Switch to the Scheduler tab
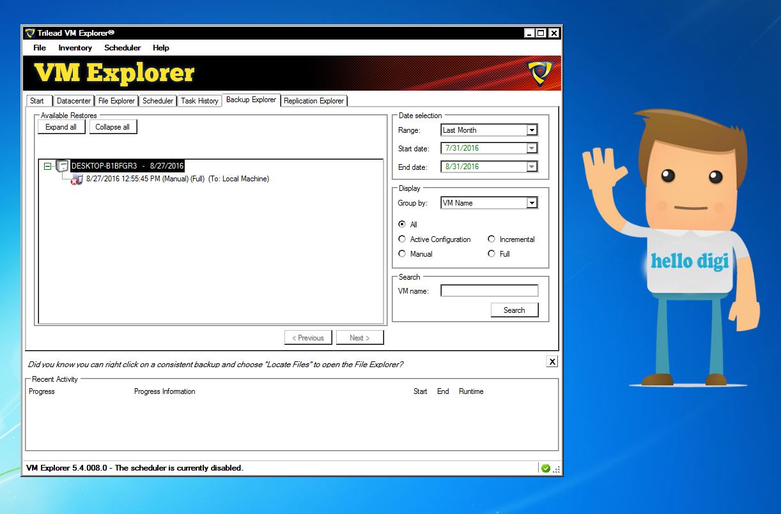 click(x=158, y=101)
